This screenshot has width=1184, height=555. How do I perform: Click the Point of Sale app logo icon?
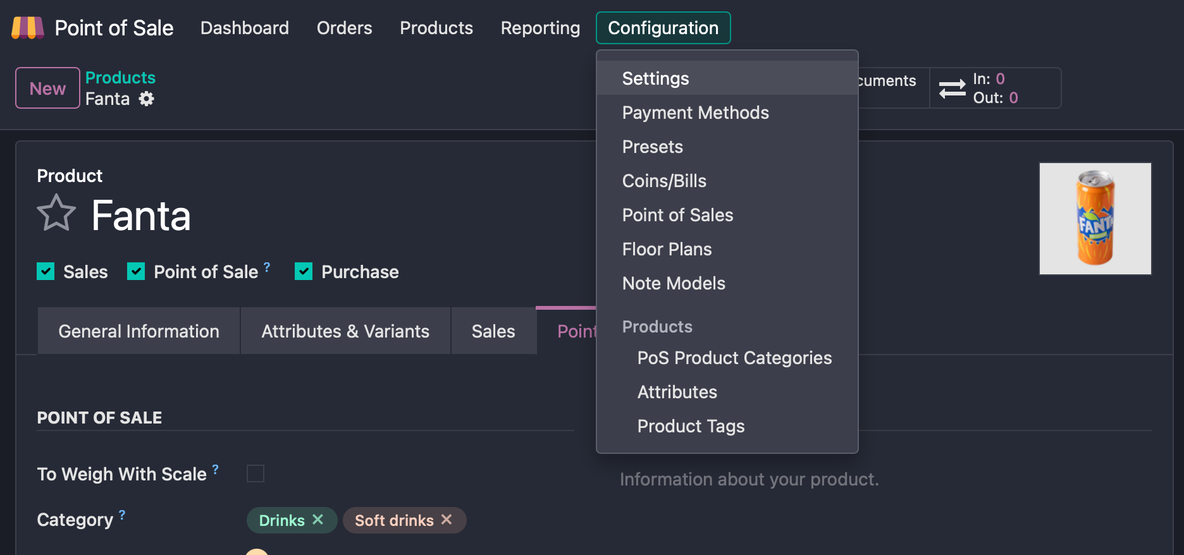click(28, 28)
